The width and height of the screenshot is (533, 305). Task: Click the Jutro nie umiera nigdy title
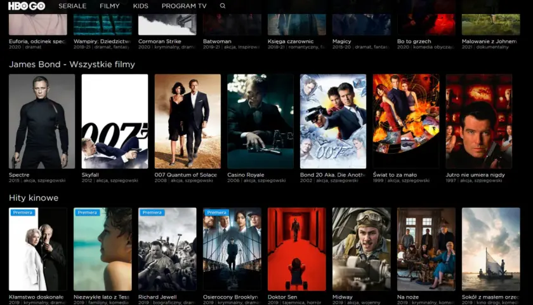coord(475,175)
